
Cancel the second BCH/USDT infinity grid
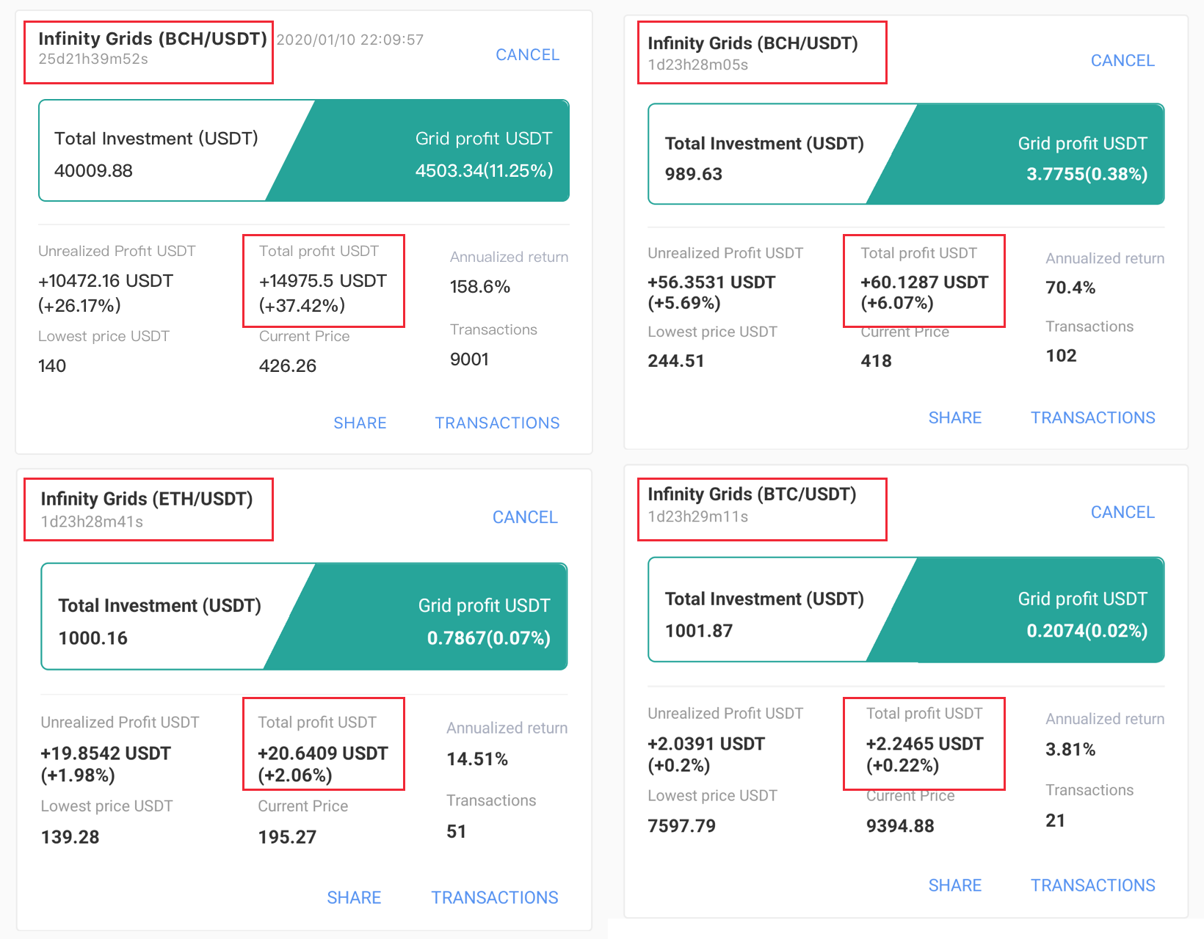pyautogui.click(x=1123, y=60)
